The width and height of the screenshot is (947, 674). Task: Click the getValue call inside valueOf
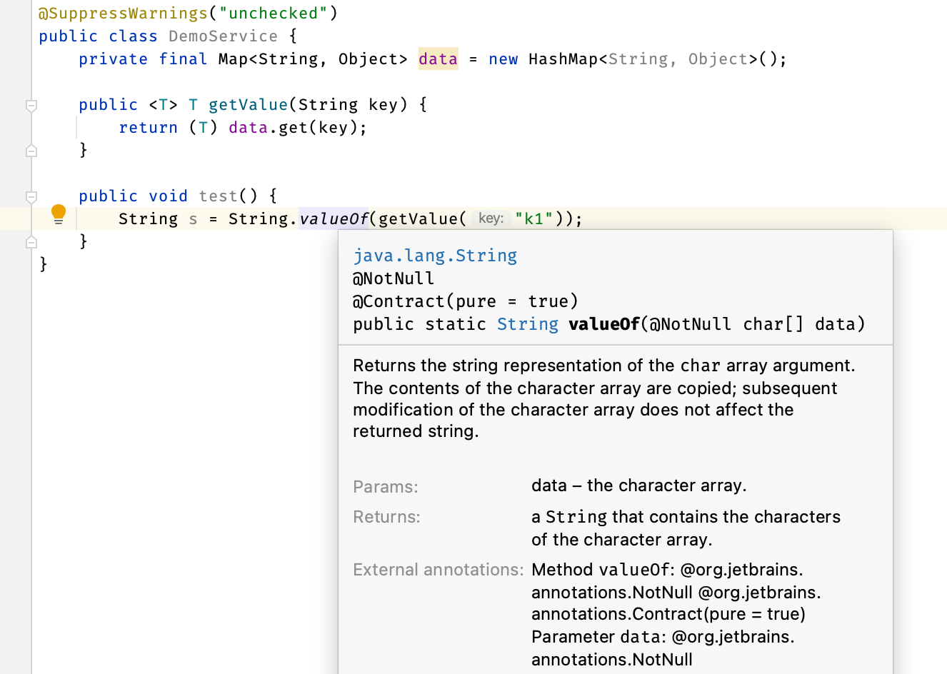click(x=419, y=218)
